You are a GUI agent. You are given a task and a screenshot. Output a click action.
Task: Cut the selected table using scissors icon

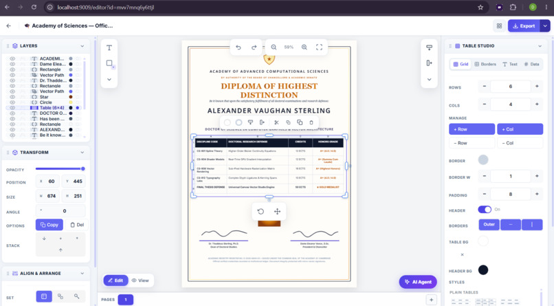tap(276, 122)
